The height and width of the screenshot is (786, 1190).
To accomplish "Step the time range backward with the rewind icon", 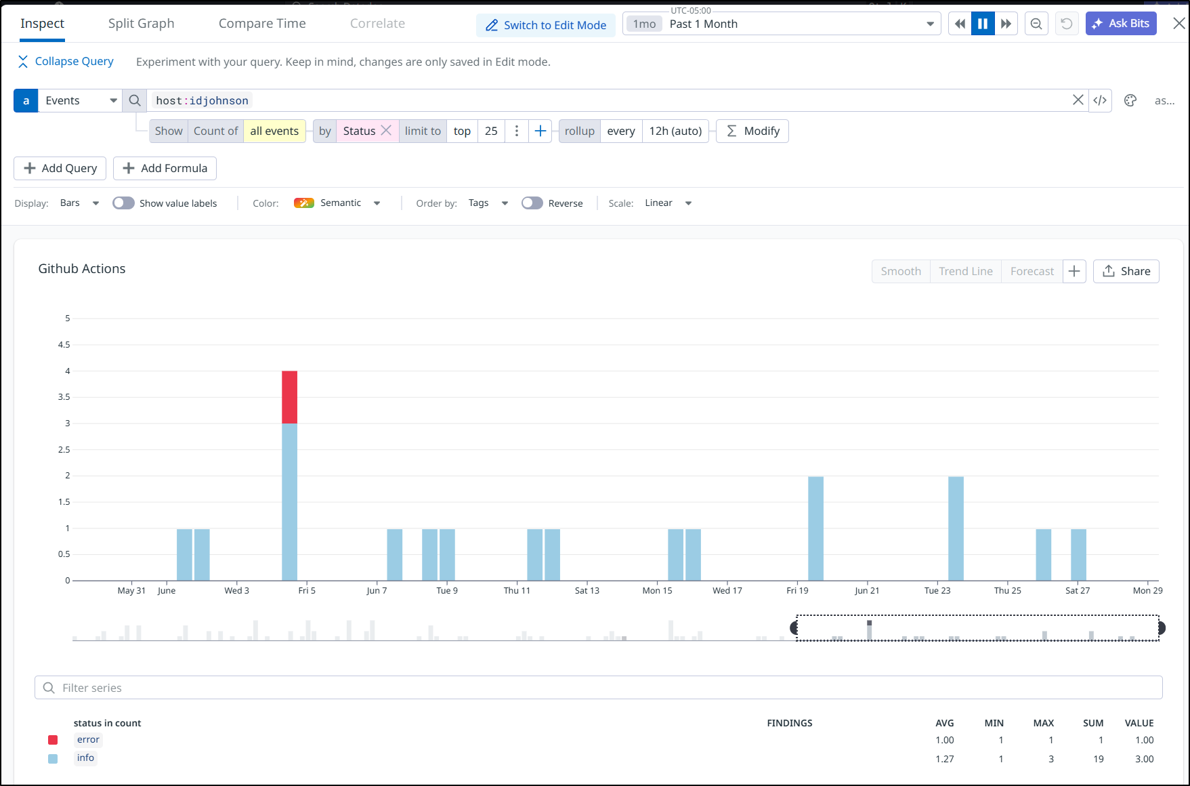I will [960, 24].
